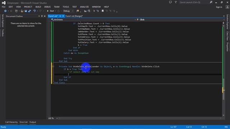Click the editor scrollbar down arrow
The height and width of the screenshot is (129, 230).
[x=224, y=115]
